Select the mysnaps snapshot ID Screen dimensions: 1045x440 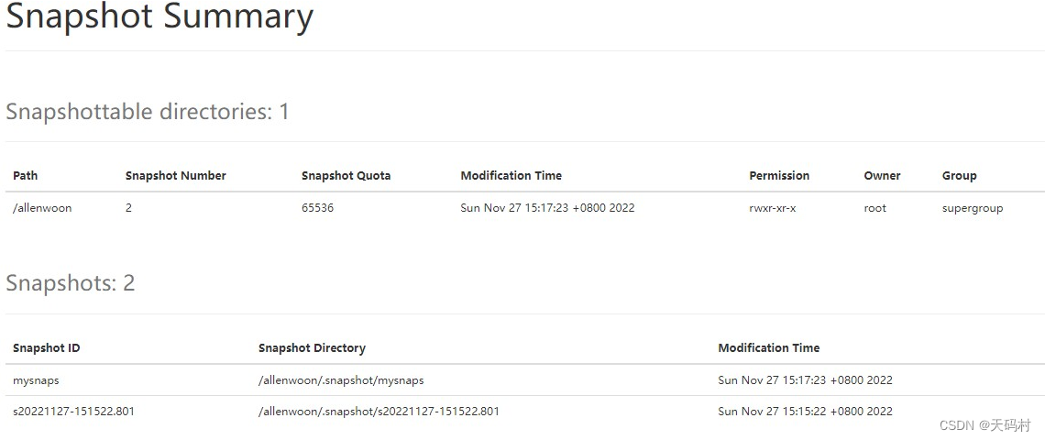[36, 379]
